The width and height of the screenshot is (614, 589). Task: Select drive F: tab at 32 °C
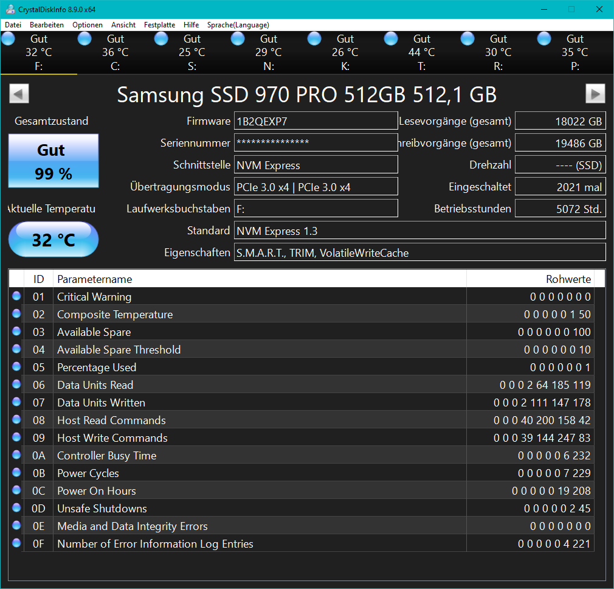pos(39,52)
